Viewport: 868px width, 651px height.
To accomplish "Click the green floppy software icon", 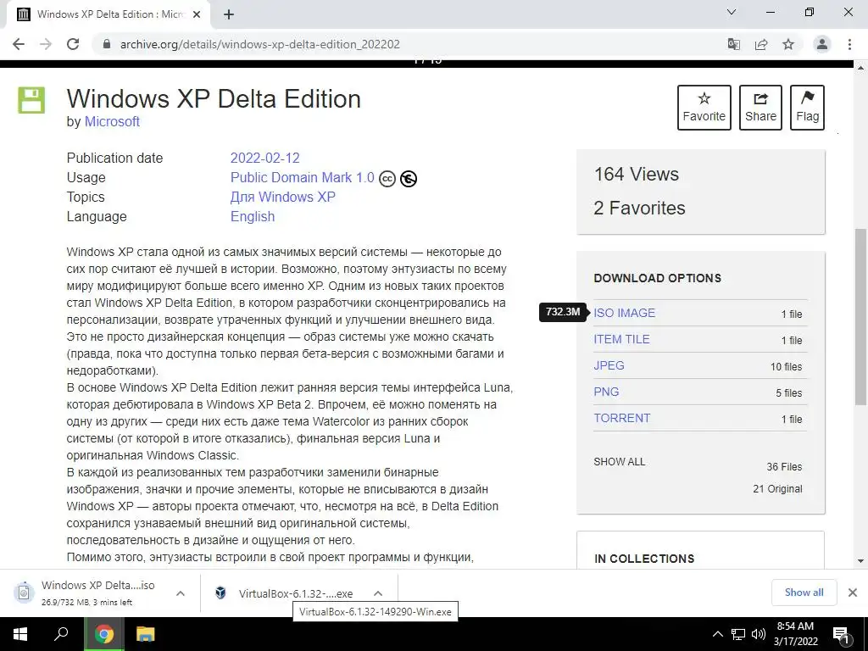I will pyautogui.click(x=31, y=100).
